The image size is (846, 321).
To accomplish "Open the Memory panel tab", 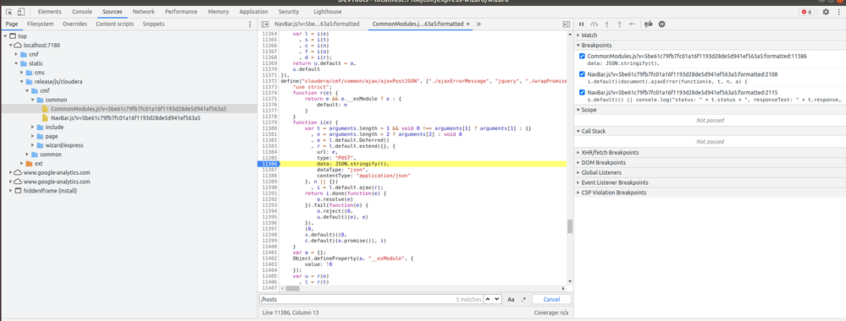I will [x=218, y=12].
